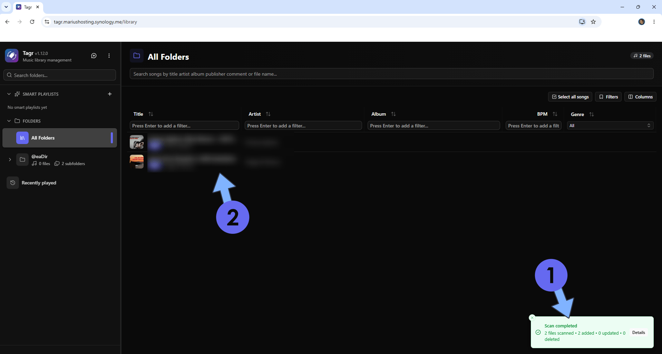Click the address bar URL
662x354 pixels.
[95, 22]
